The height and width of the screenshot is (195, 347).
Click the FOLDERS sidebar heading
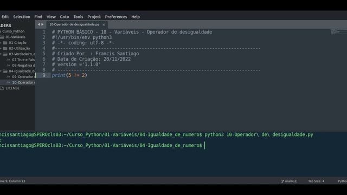point(5,25)
